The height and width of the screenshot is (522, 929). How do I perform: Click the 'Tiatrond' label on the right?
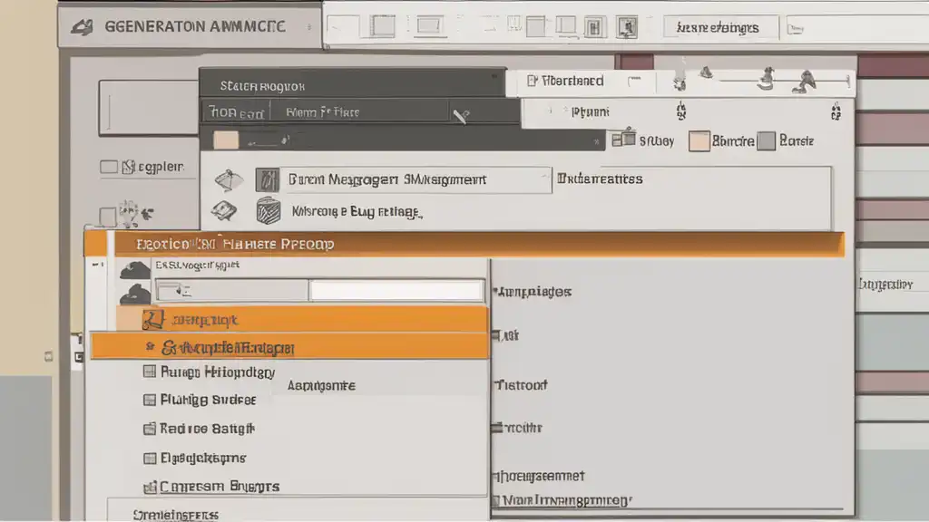(x=521, y=385)
